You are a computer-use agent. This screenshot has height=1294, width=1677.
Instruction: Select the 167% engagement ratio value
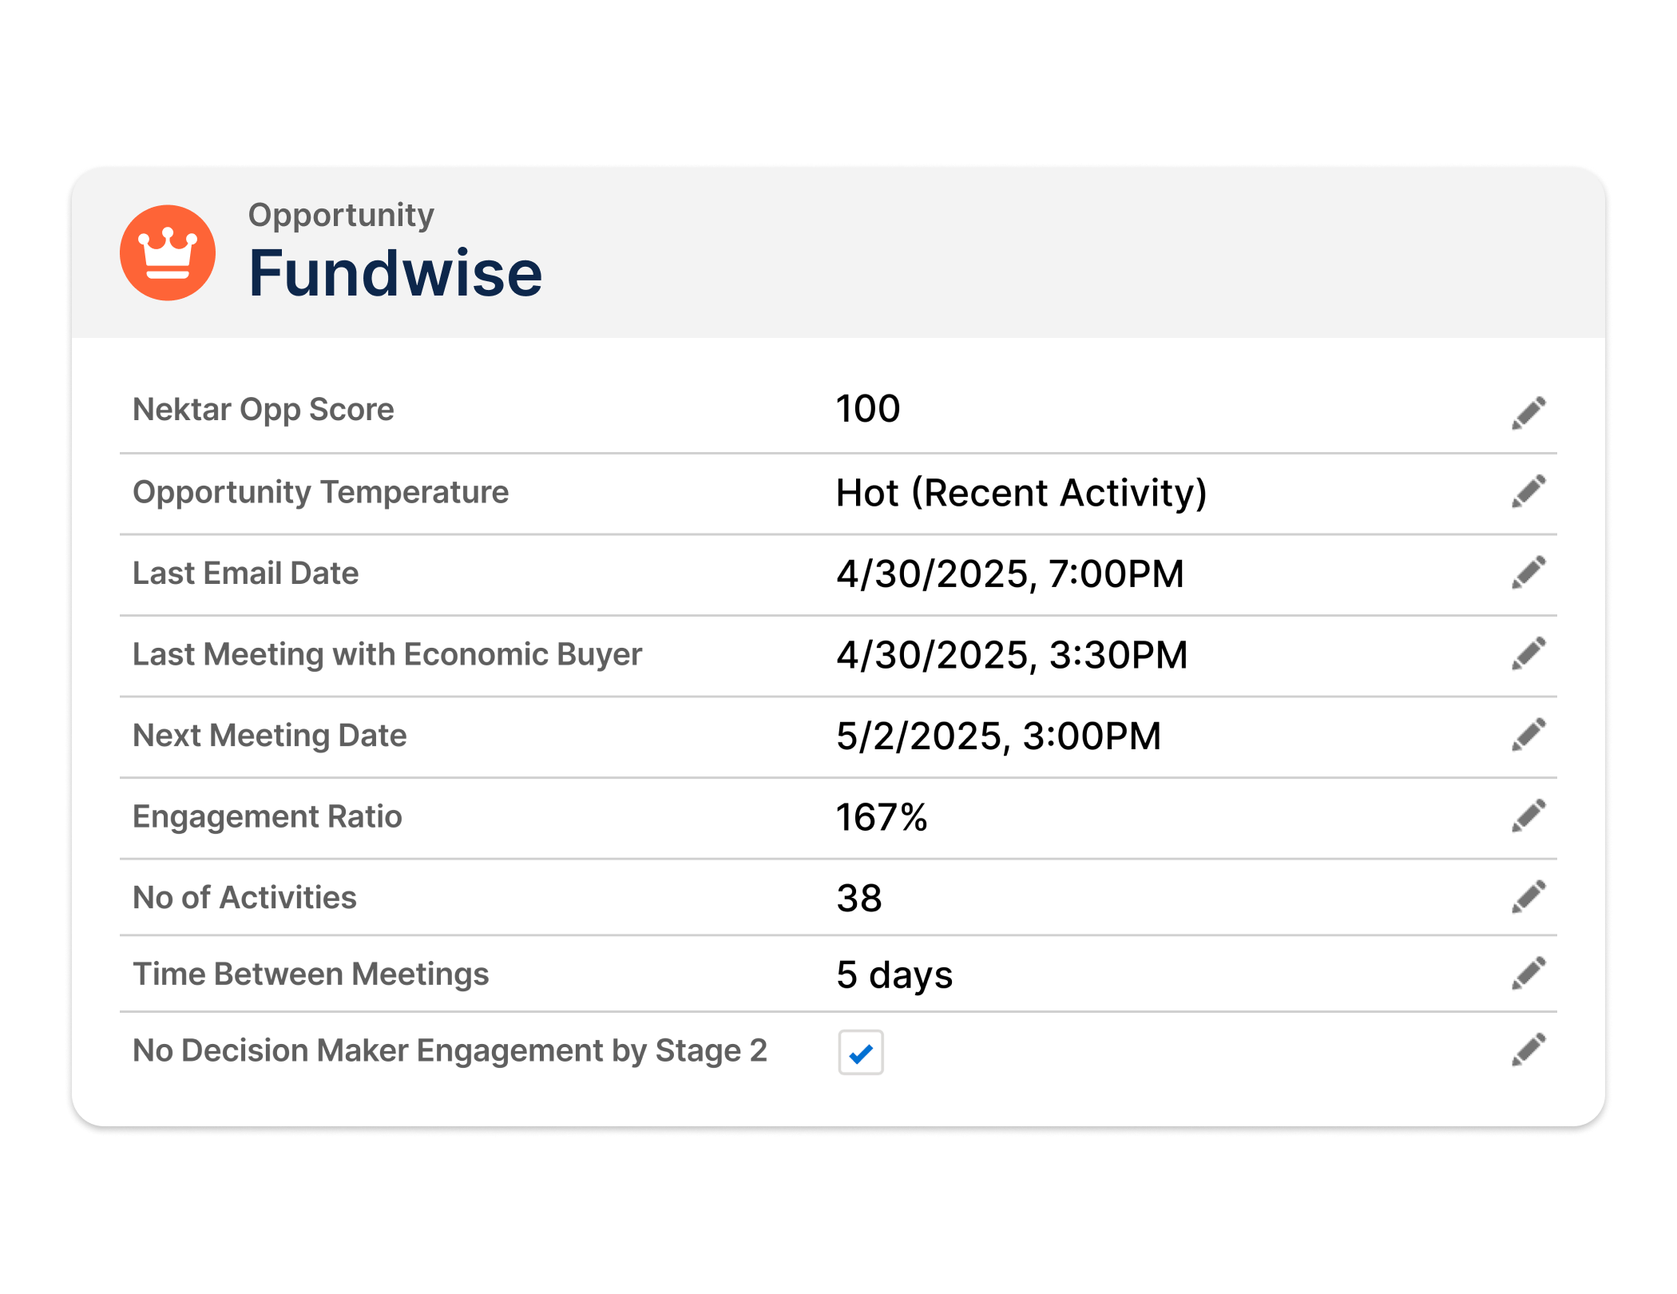pos(882,817)
